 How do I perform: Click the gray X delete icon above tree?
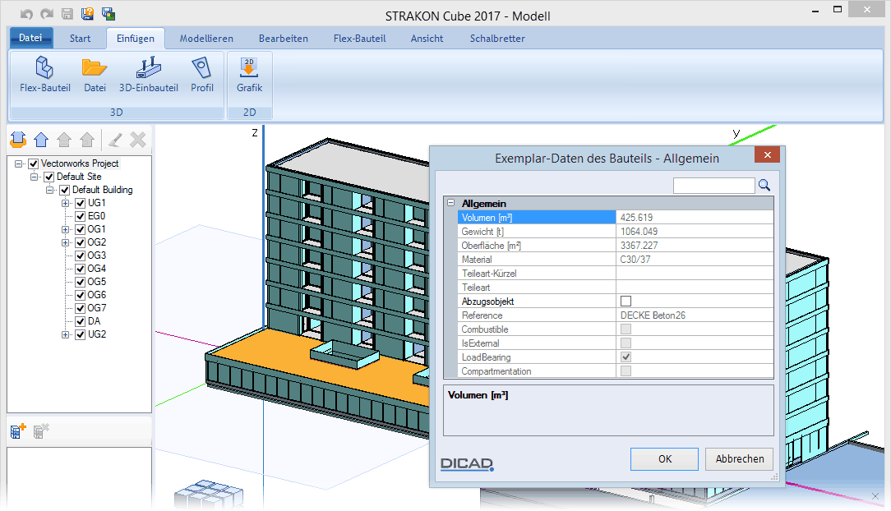click(x=138, y=139)
